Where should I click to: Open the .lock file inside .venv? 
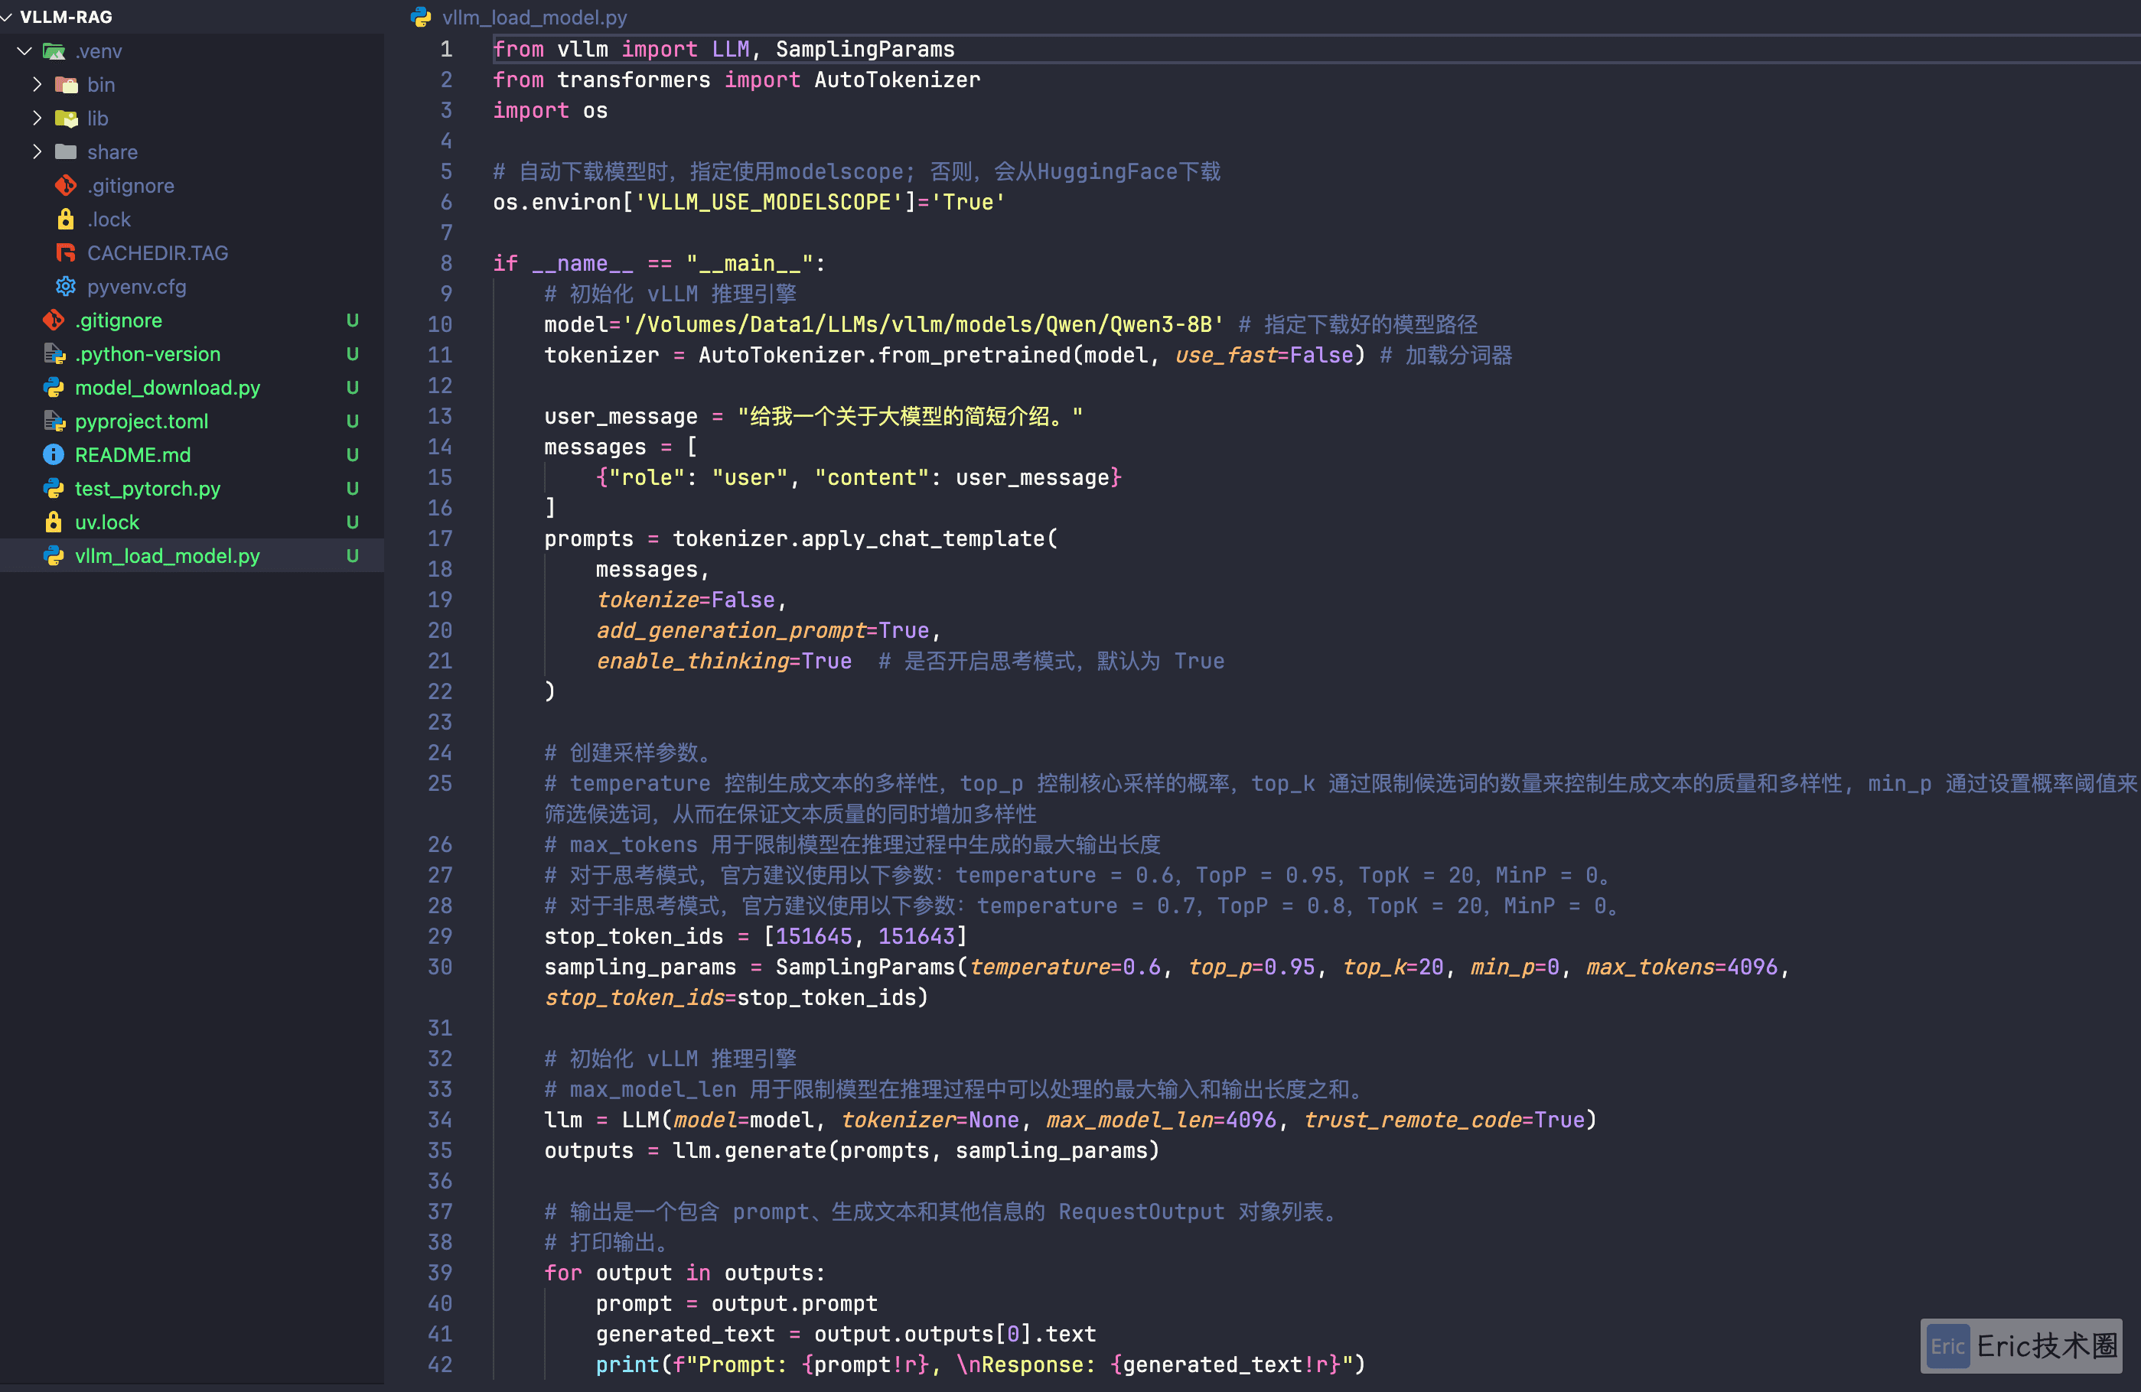109,220
